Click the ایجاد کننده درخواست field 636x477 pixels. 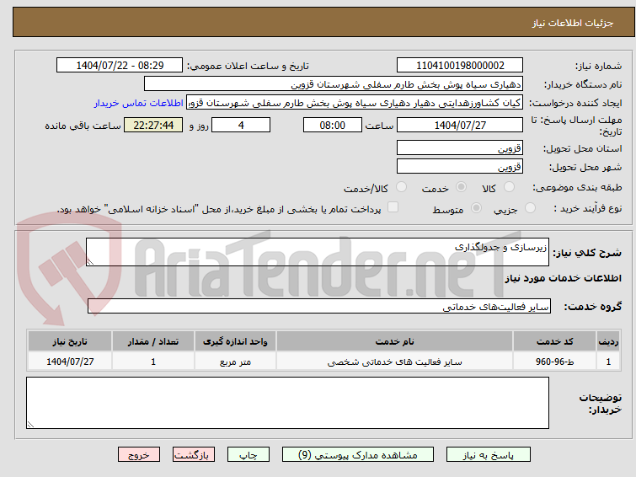pos(355,103)
